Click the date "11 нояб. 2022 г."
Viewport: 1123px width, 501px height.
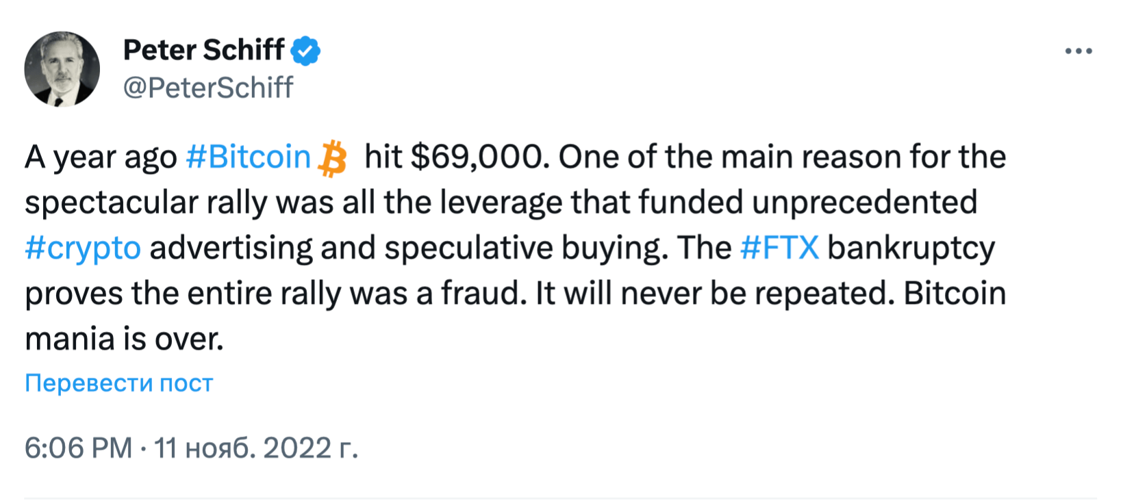point(256,448)
